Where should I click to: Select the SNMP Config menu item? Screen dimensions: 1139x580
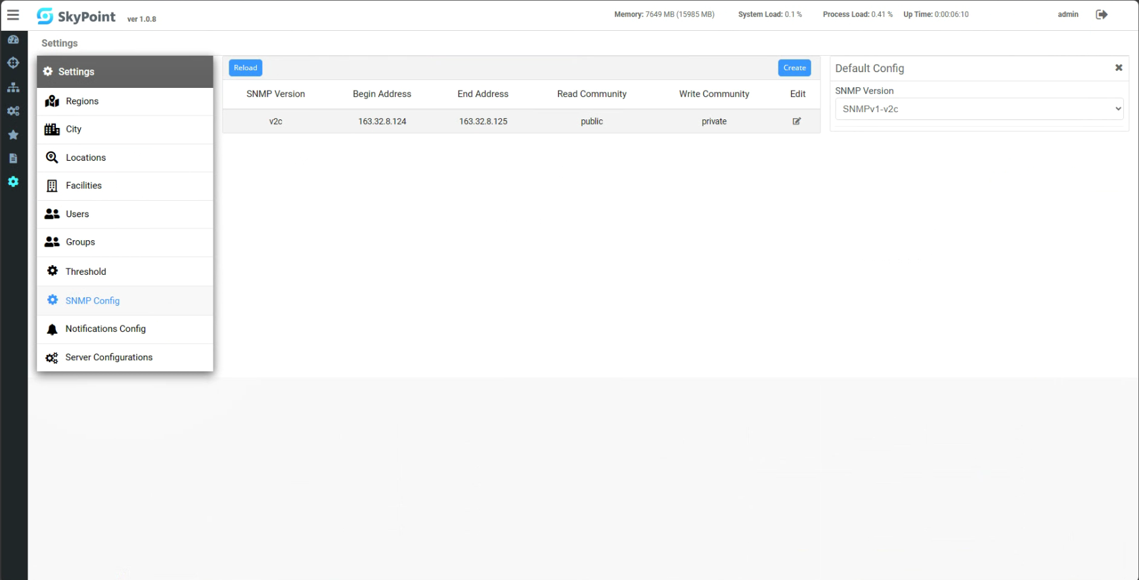pyautogui.click(x=125, y=300)
